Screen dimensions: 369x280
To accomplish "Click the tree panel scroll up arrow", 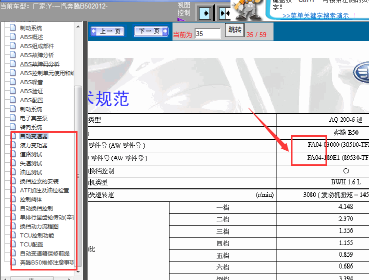I will [x=78, y=27].
